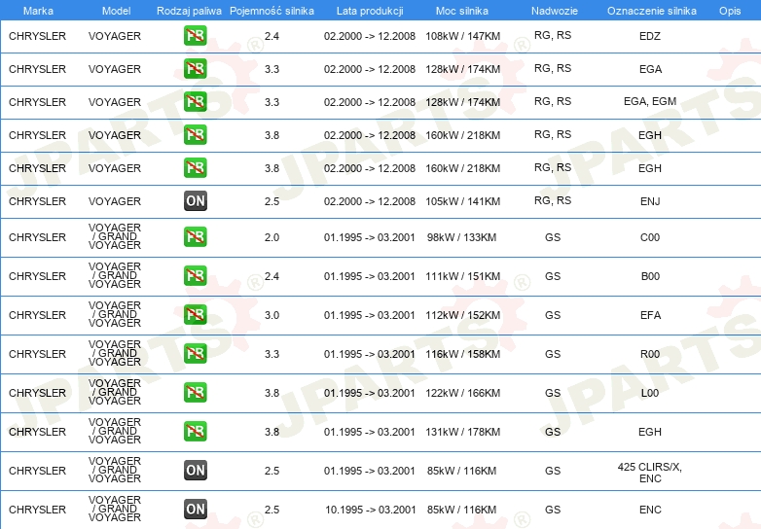Click the Moc silnika column header
The height and width of the screenshot is (529, 761).
point(462,11)
